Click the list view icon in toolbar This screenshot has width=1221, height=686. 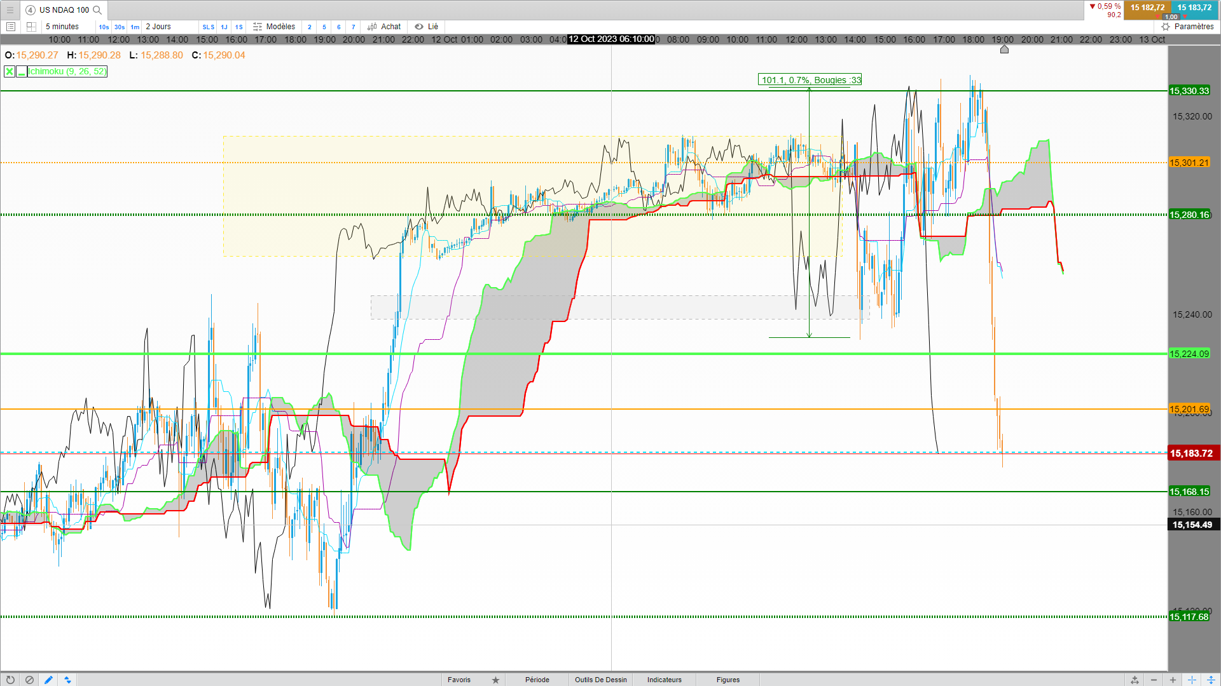coord(10,27)
